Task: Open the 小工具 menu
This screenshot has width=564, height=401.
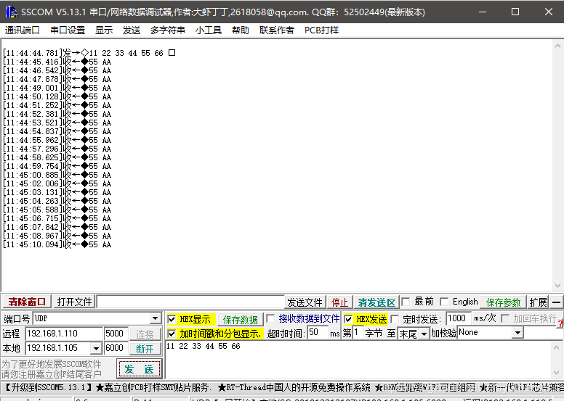Action: pyautogui.click(x=209, y=30)
